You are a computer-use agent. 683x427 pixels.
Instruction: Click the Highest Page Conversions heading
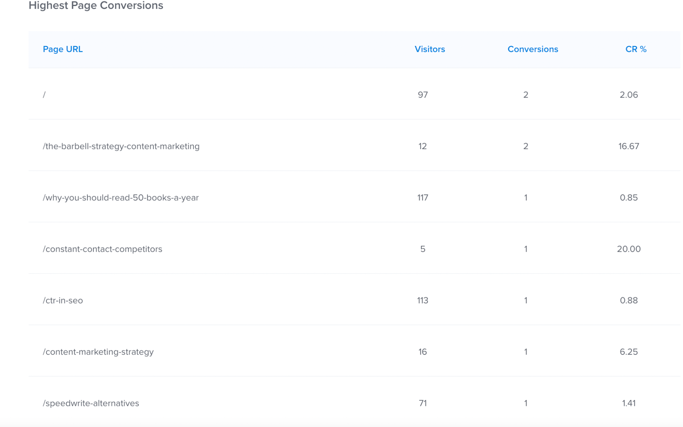[x=96, y=6]
